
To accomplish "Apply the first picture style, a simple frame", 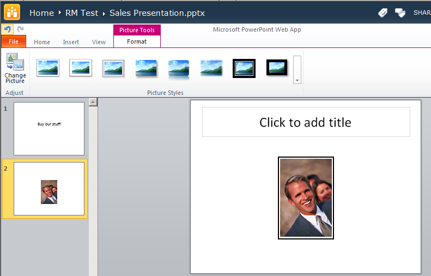I will (x=48, y=68).
